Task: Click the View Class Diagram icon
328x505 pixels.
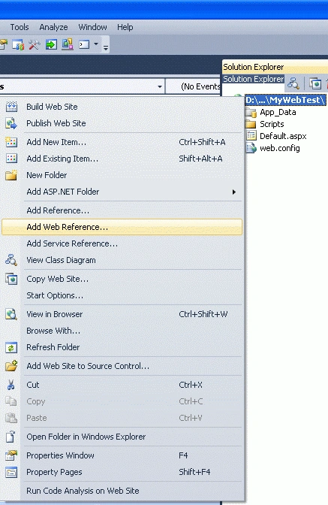Action: click(x=11, y=260)
